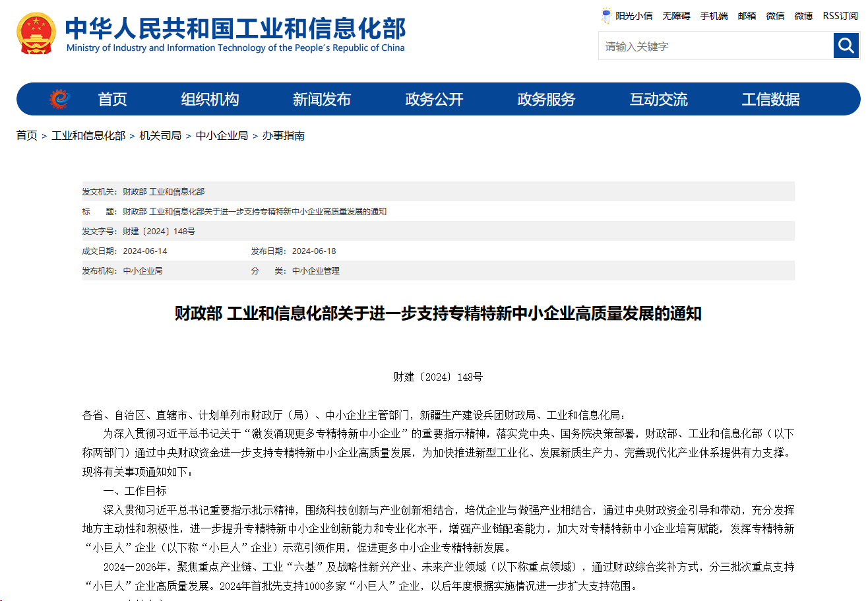Select 新闻发布 in the navigation bar
The height and width of the screenshot is (601, 868).
(322, 100)
